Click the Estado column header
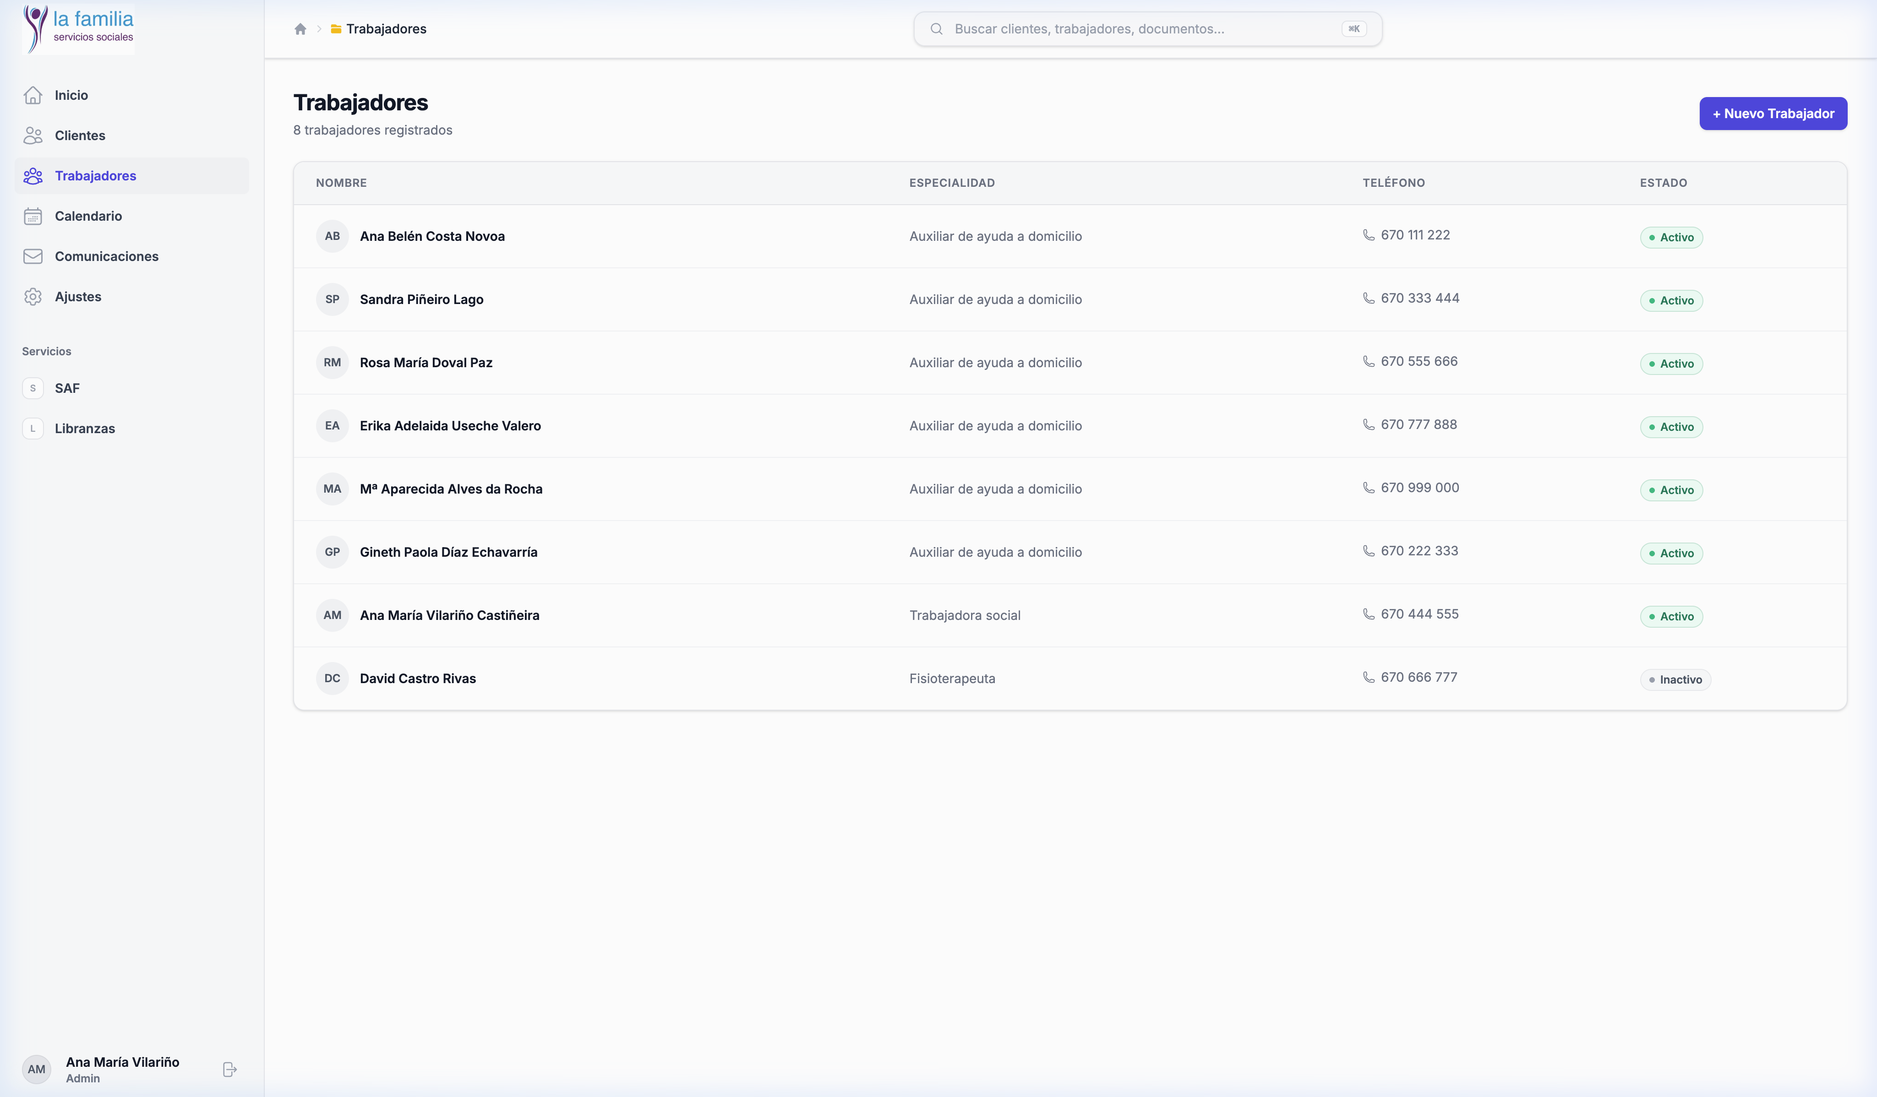The width and height of the screenshot is (1877, 1097). coord(1663,183)
